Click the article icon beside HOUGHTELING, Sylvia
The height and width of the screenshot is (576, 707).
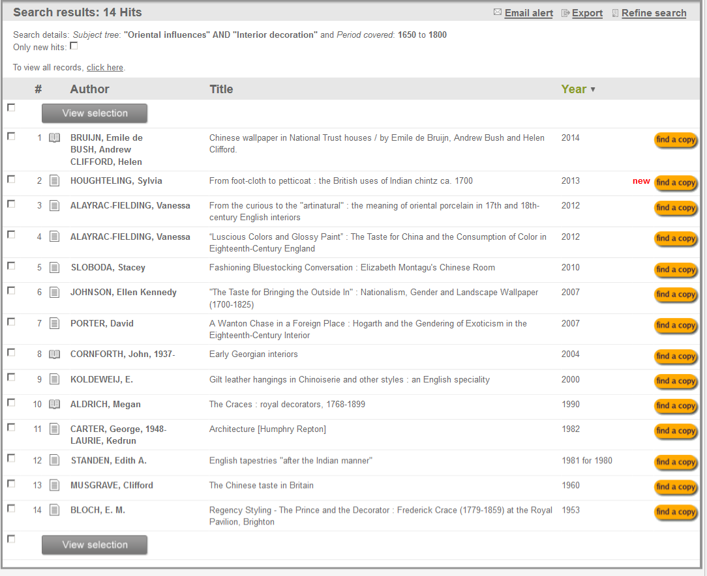click(55, 181)
